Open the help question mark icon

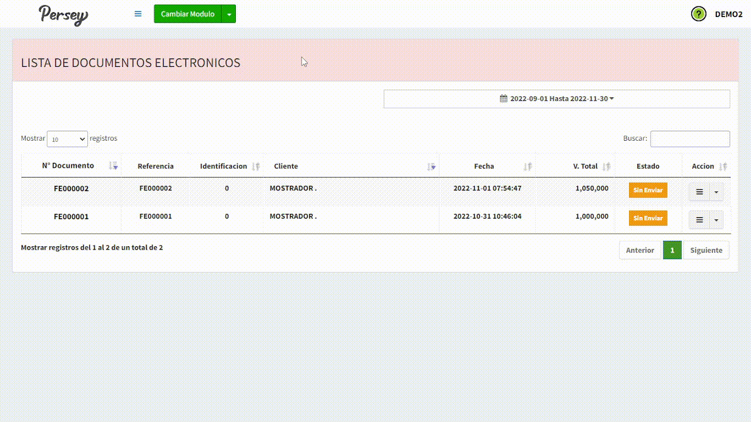coord(698,14)
